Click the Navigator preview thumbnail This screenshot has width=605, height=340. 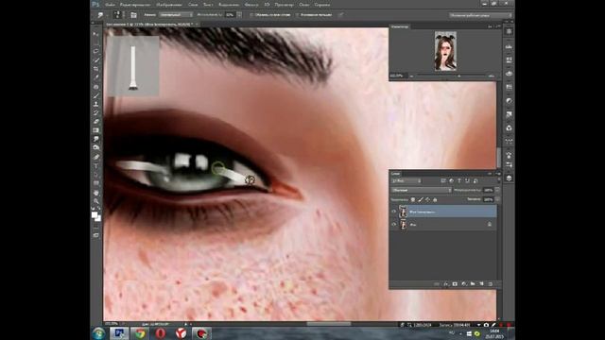(445, 51)
